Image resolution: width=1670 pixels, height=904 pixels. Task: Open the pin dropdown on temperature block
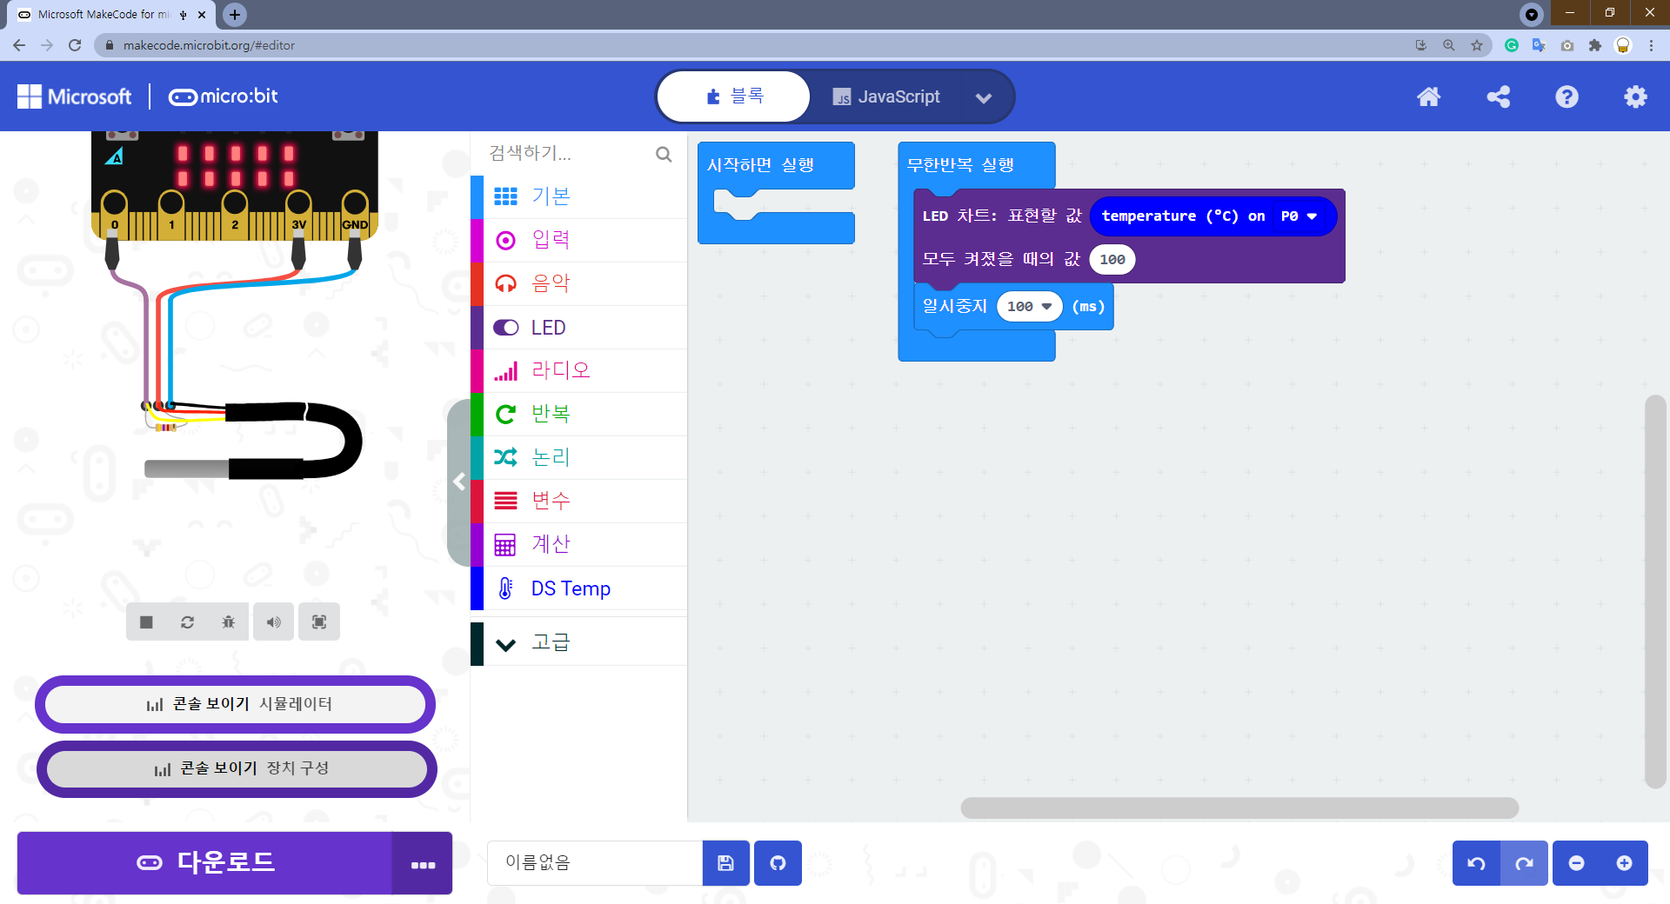coord(1309,216)
